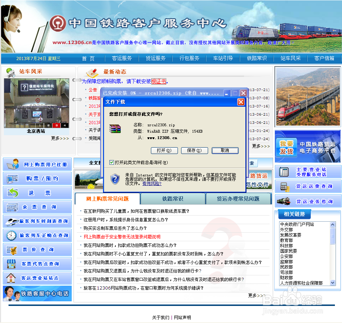The height and width of the screenshot is (323, 342).
Task: Click the freight train on viaduct photo
Action: click(308, 97)
